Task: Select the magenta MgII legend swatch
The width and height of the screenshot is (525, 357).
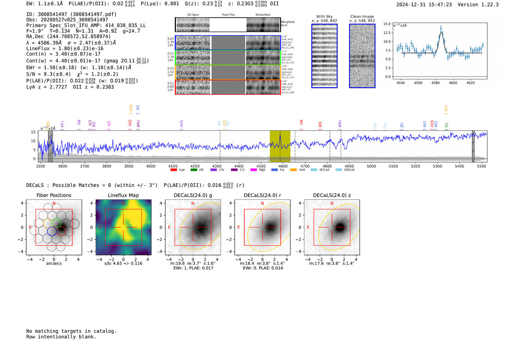Action: pos(253,170)
